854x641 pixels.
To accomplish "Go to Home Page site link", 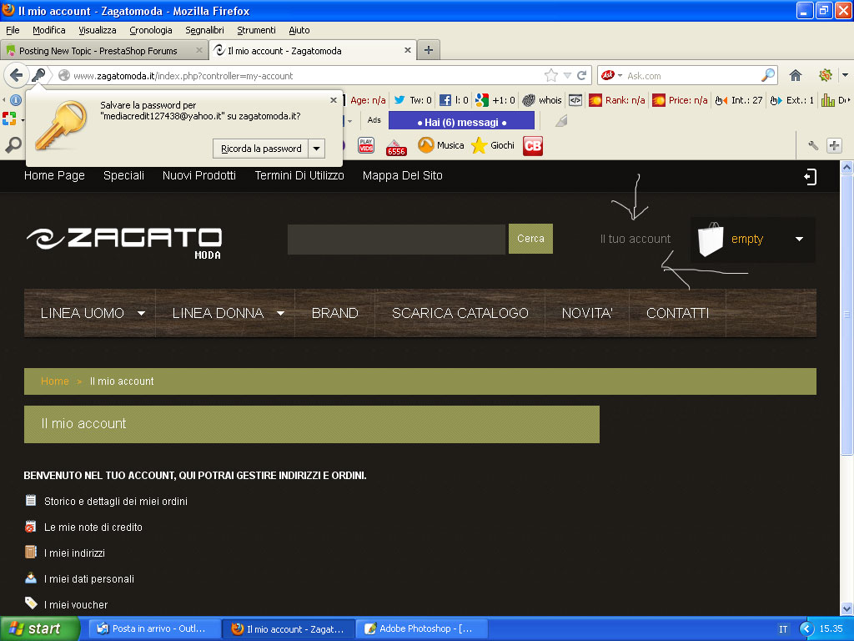I will point(54,175).
